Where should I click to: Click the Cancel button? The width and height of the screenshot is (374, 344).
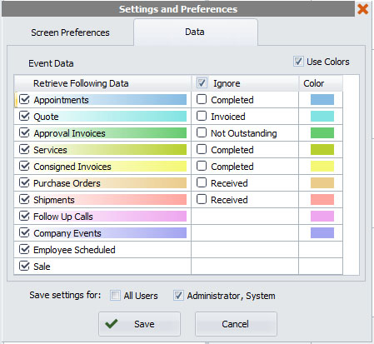[x=236, y=324]
